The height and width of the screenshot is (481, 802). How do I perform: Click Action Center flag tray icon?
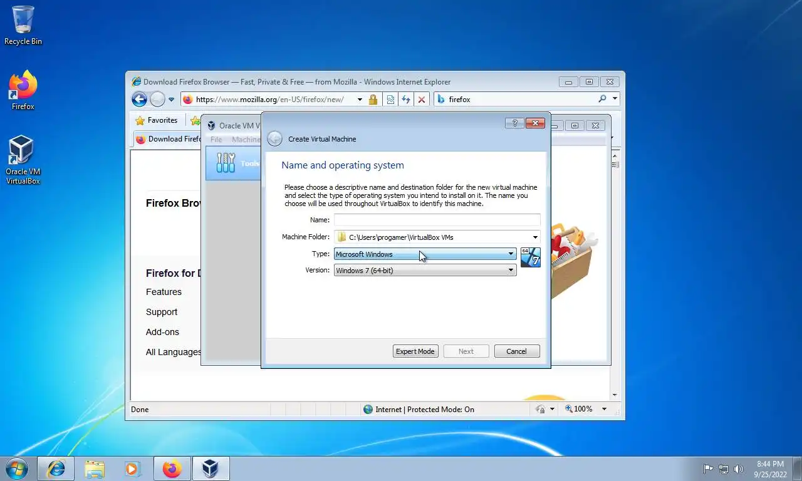pos(708,468)
